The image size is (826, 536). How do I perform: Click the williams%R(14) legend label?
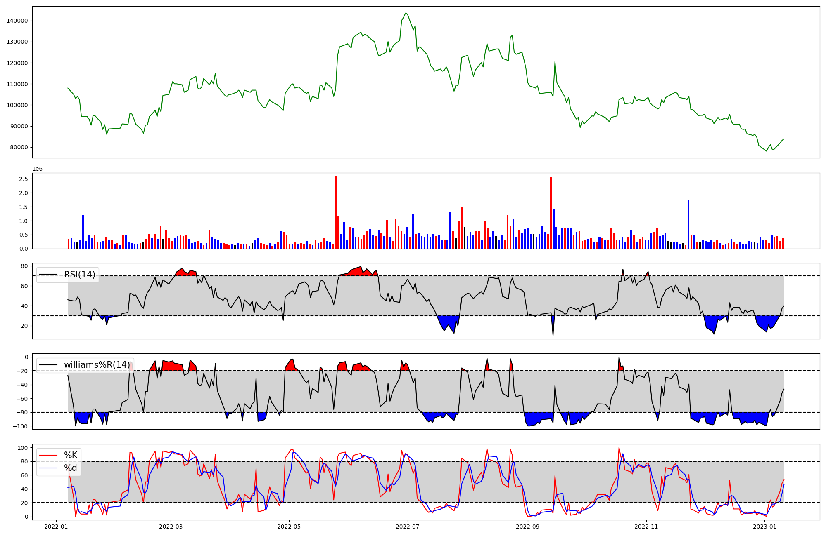[x=97, y=365]
